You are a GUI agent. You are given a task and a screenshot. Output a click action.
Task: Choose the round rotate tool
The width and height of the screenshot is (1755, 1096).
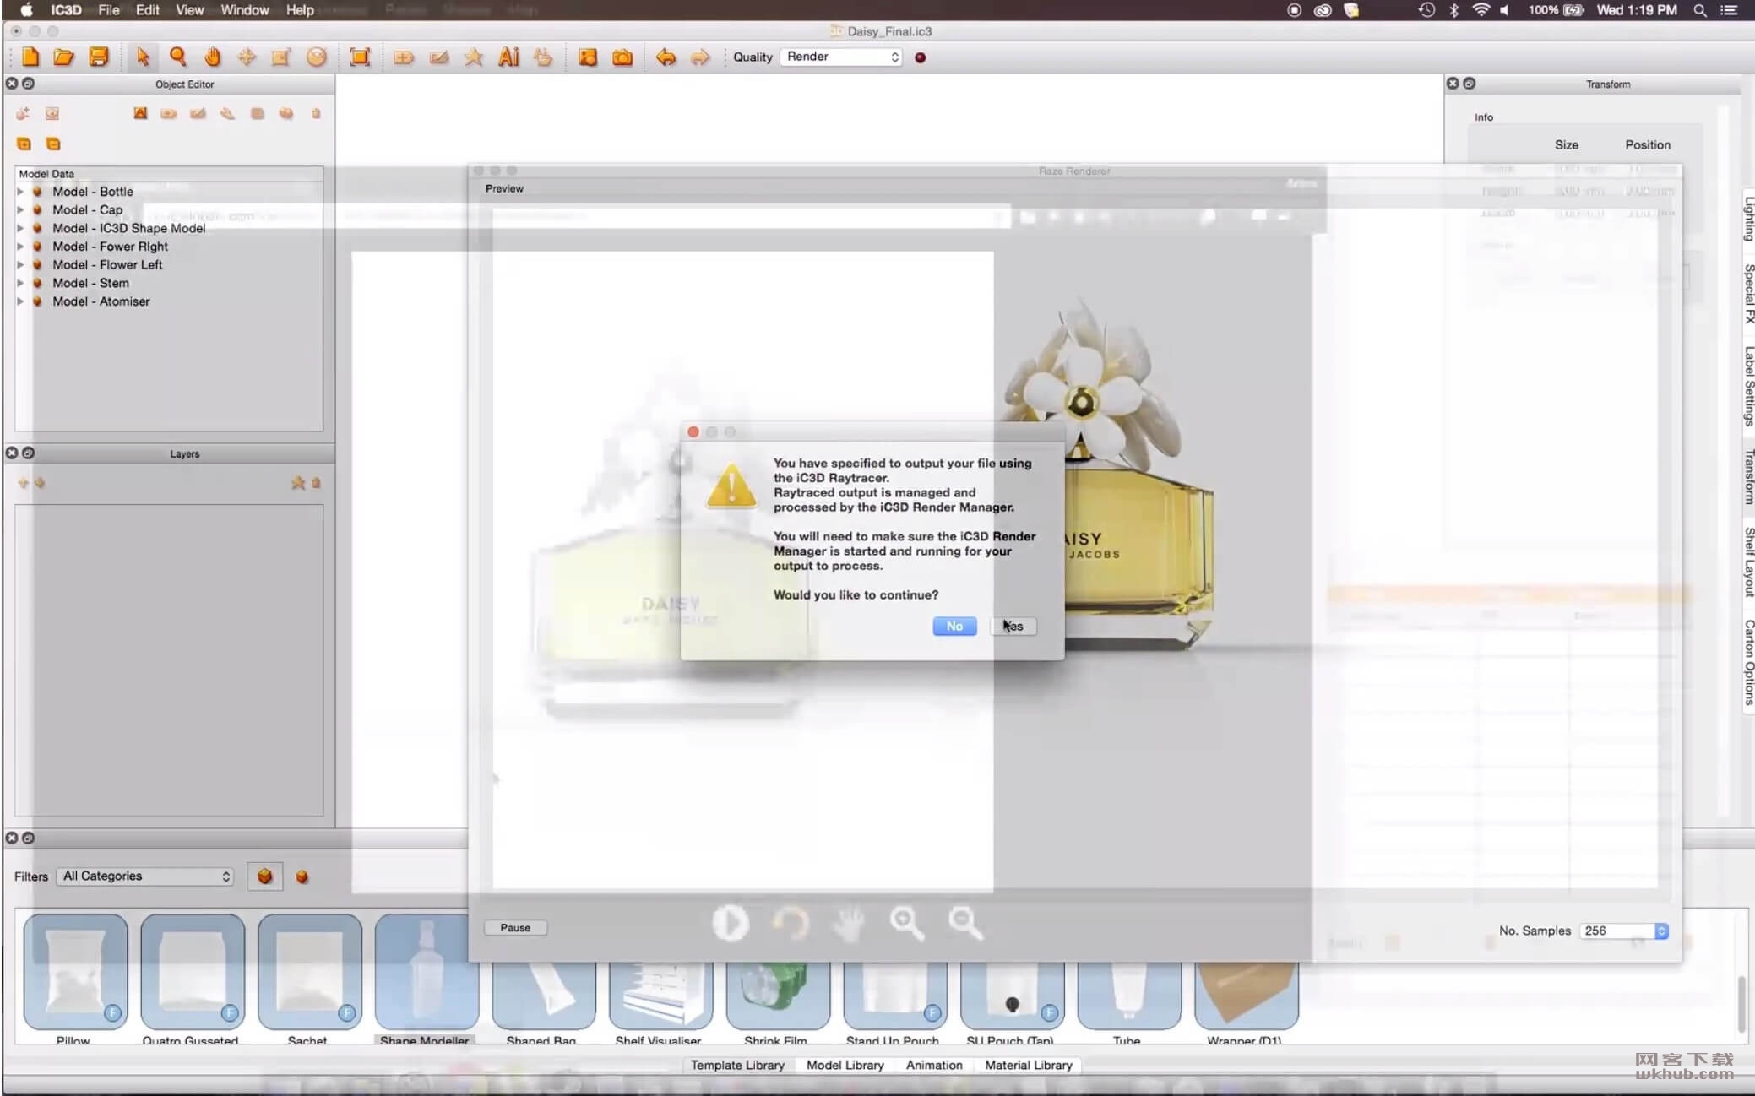click(317, 57)
